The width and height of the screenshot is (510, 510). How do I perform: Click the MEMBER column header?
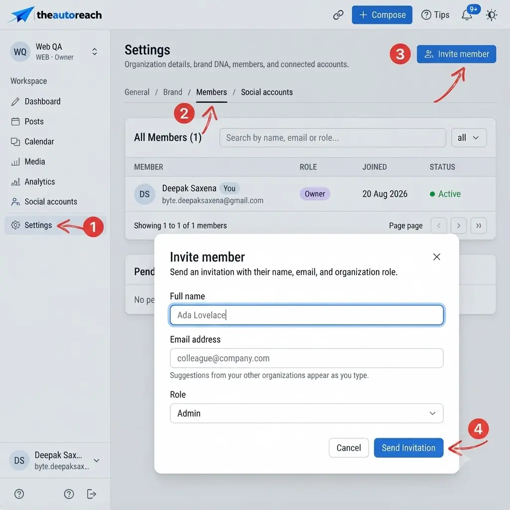click(x=148, y=167)
